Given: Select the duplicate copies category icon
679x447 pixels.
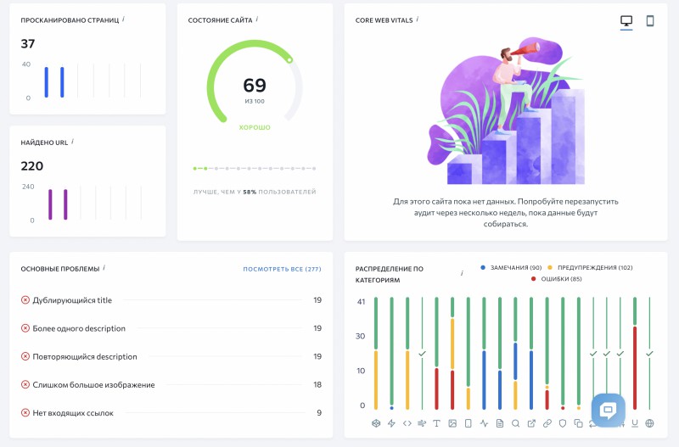Looking at the screenshot, I should click(x=578, y=423).
